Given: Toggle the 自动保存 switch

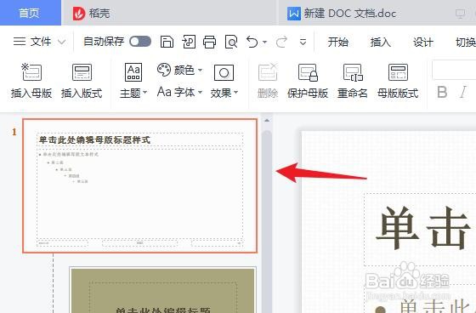Looking at the screenshot, I should pos(140,42).
